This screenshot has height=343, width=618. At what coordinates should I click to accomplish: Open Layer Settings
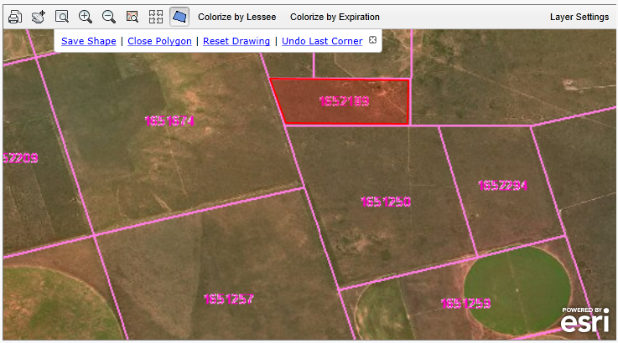tap(579, 17)
